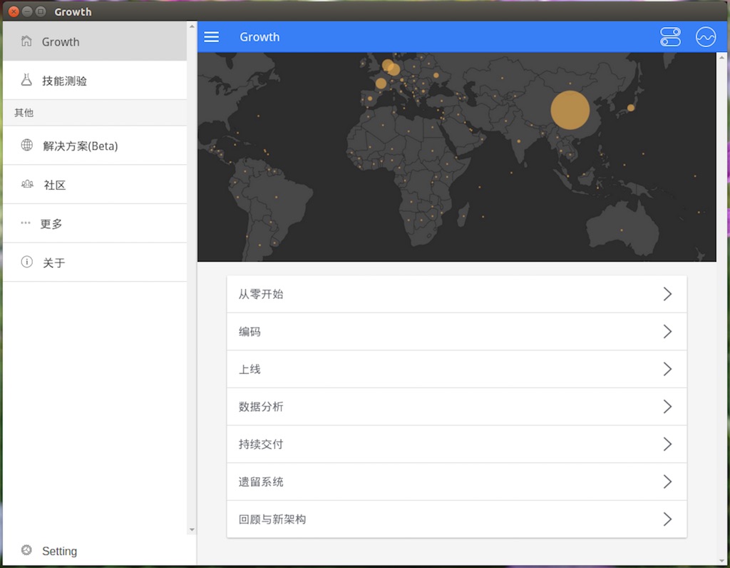The image size is (730, 568).
Task: Open 关于 sidebar item
Action: (95, 263)
